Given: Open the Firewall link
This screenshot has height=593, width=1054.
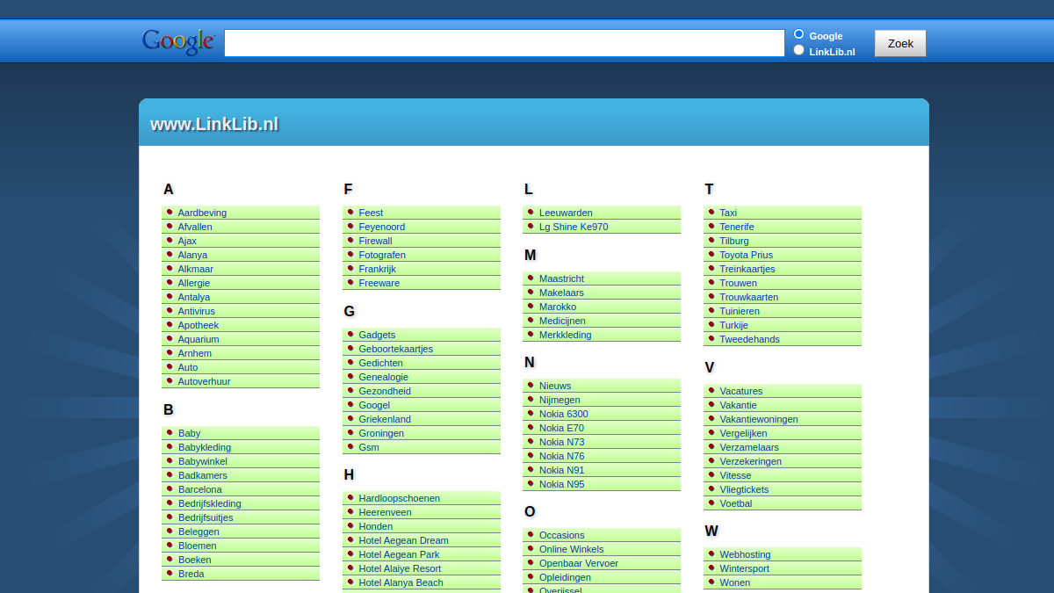Looking at the screenshot, I should (376, 241).
